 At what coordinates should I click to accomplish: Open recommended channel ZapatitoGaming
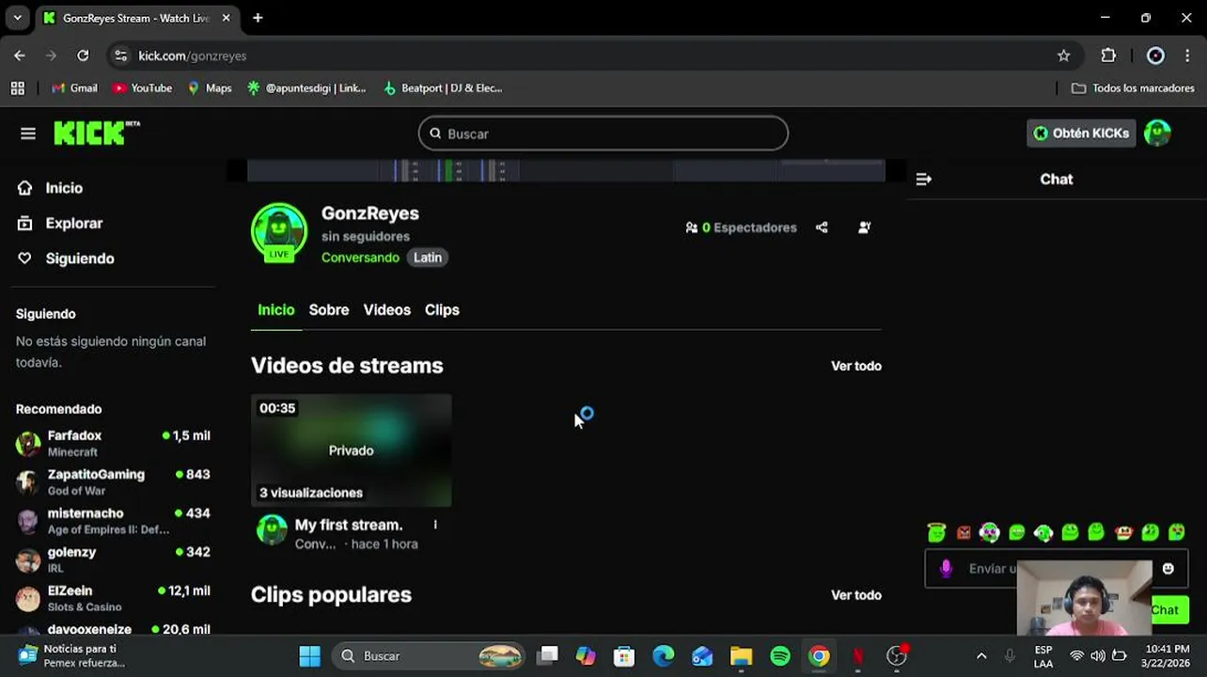tap(113, 481)
